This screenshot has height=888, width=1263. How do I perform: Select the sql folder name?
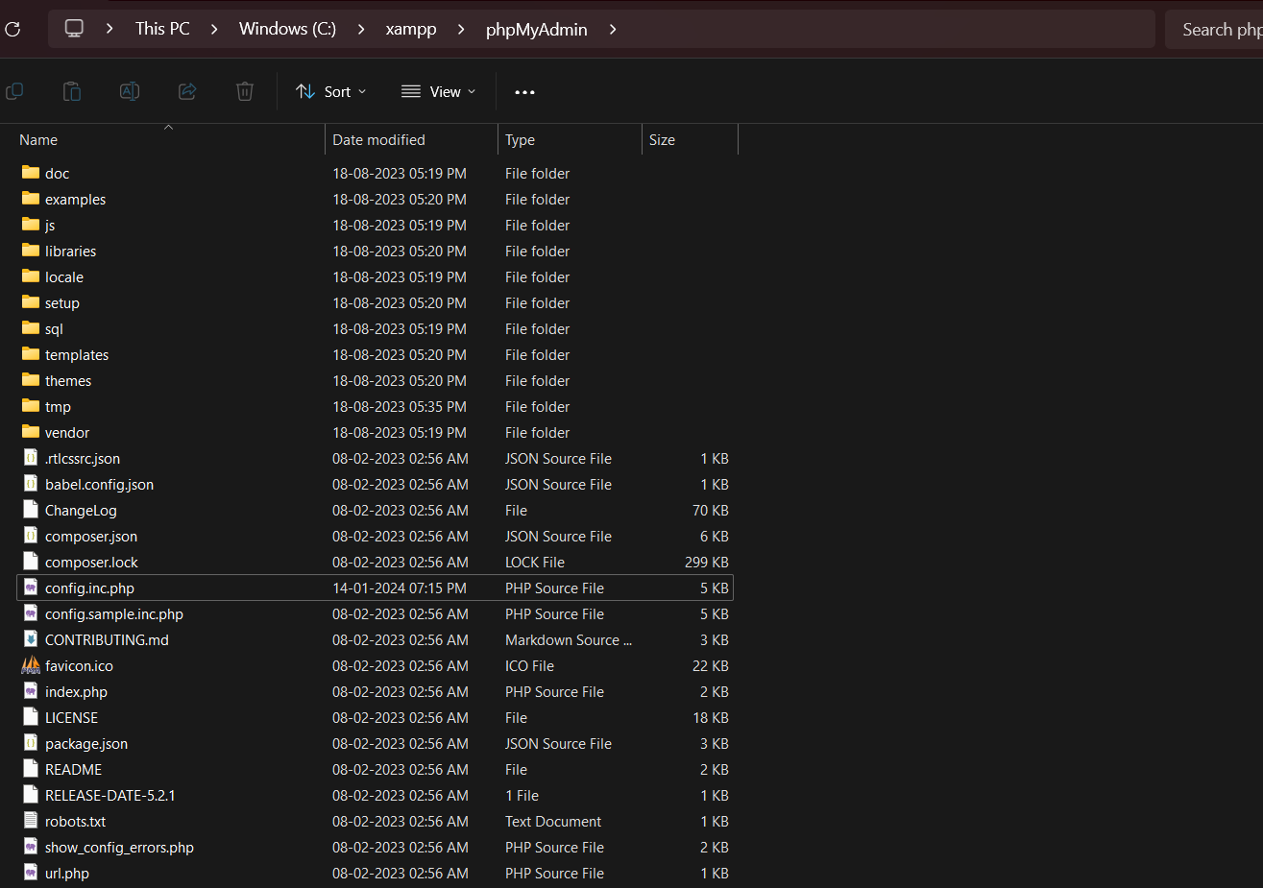pos(54,328)
